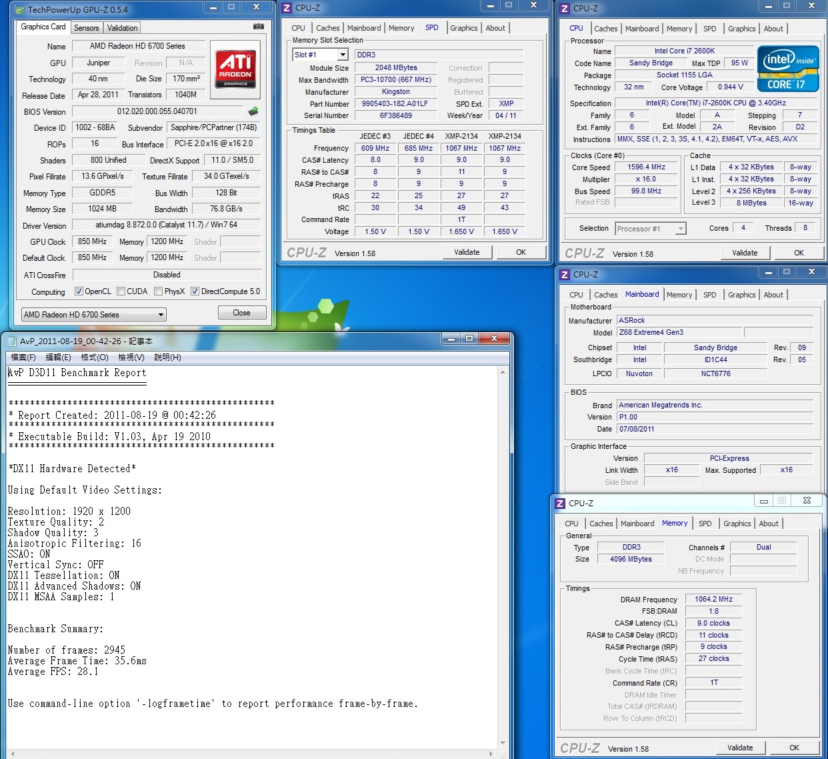Click the 'AvP D3D11 Benchmark Report' heading in Notepad

pyautogui.click(x=77, y=373)
